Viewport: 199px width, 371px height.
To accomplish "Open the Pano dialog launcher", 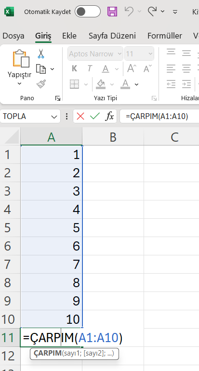I will tap(57, 98).
